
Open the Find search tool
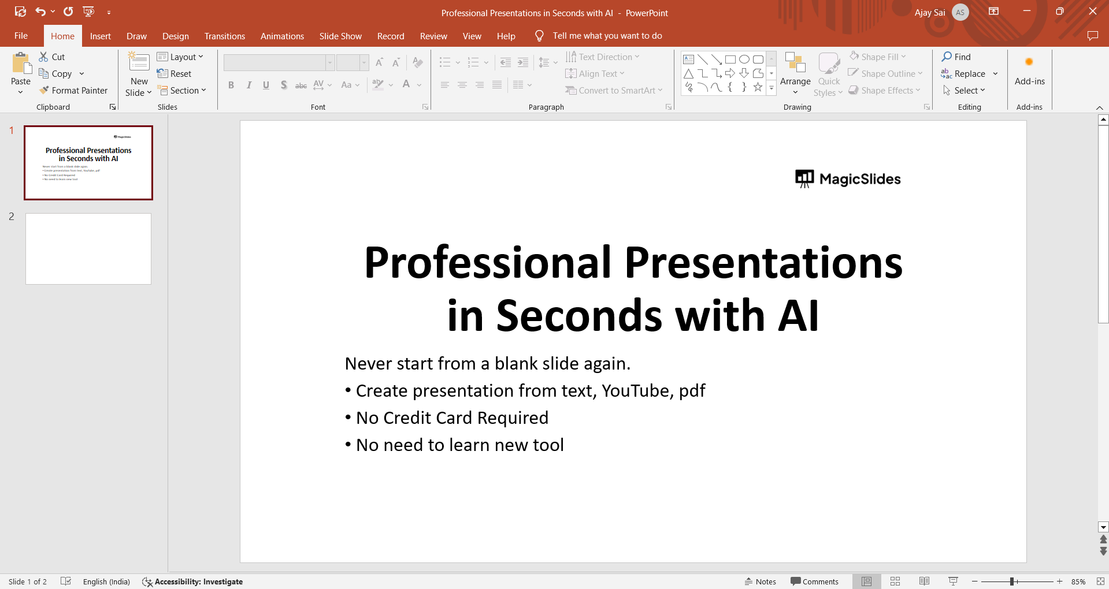coord(956,57)
